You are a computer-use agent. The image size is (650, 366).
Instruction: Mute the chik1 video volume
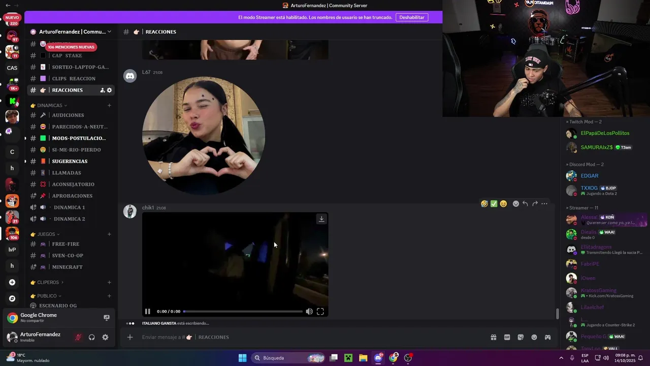[x=309, y=312]
